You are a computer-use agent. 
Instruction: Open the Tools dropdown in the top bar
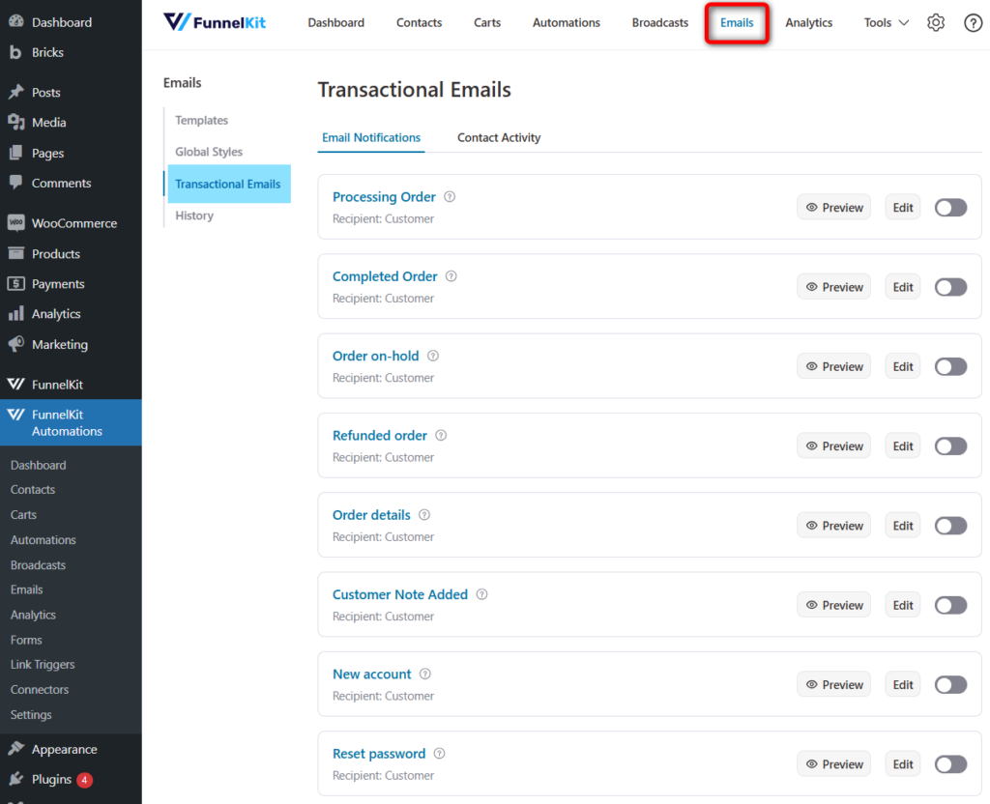coord(884,22)
